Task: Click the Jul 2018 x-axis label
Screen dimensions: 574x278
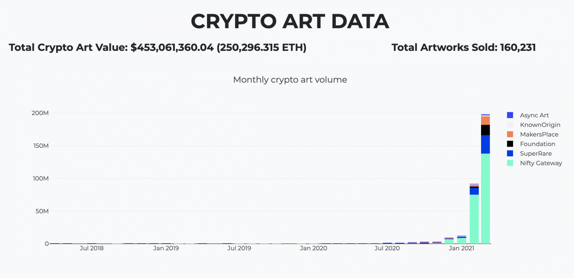Action: (91, 248)
